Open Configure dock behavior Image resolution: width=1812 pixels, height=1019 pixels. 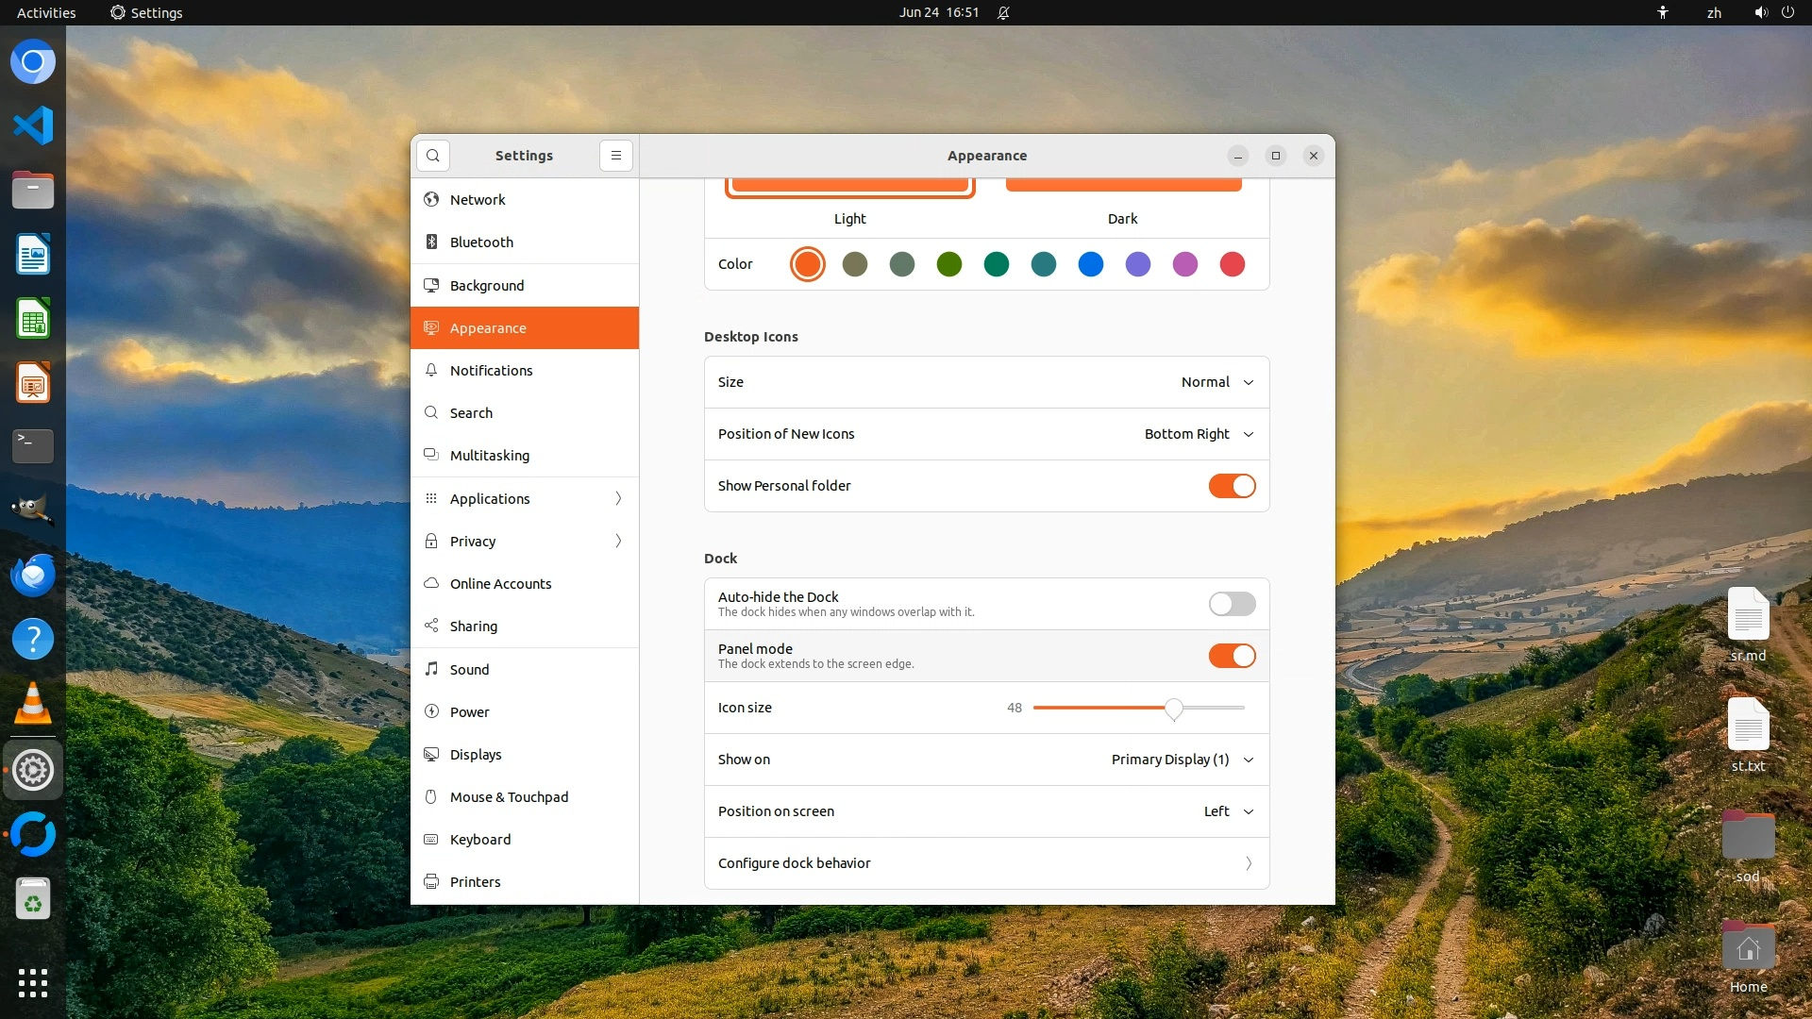pos(986,863)
